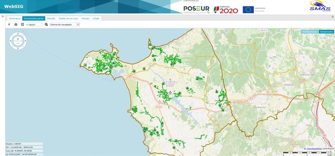Click the map scale input field
Viewport: 335px width, 156px height.
35,25
